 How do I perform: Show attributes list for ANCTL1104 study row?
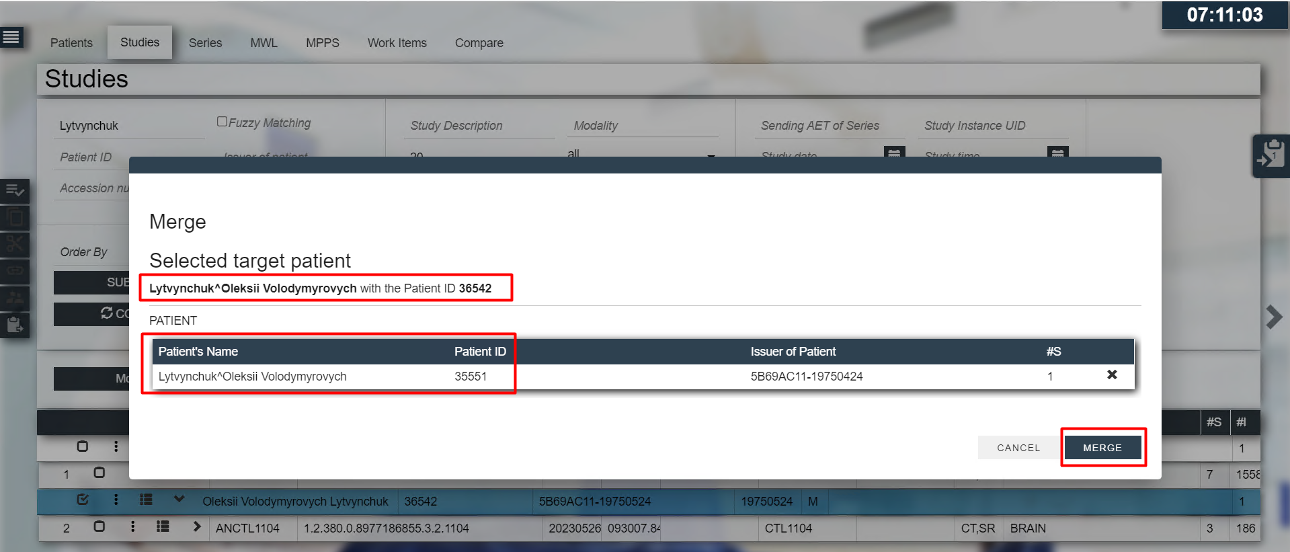point(163,526)
